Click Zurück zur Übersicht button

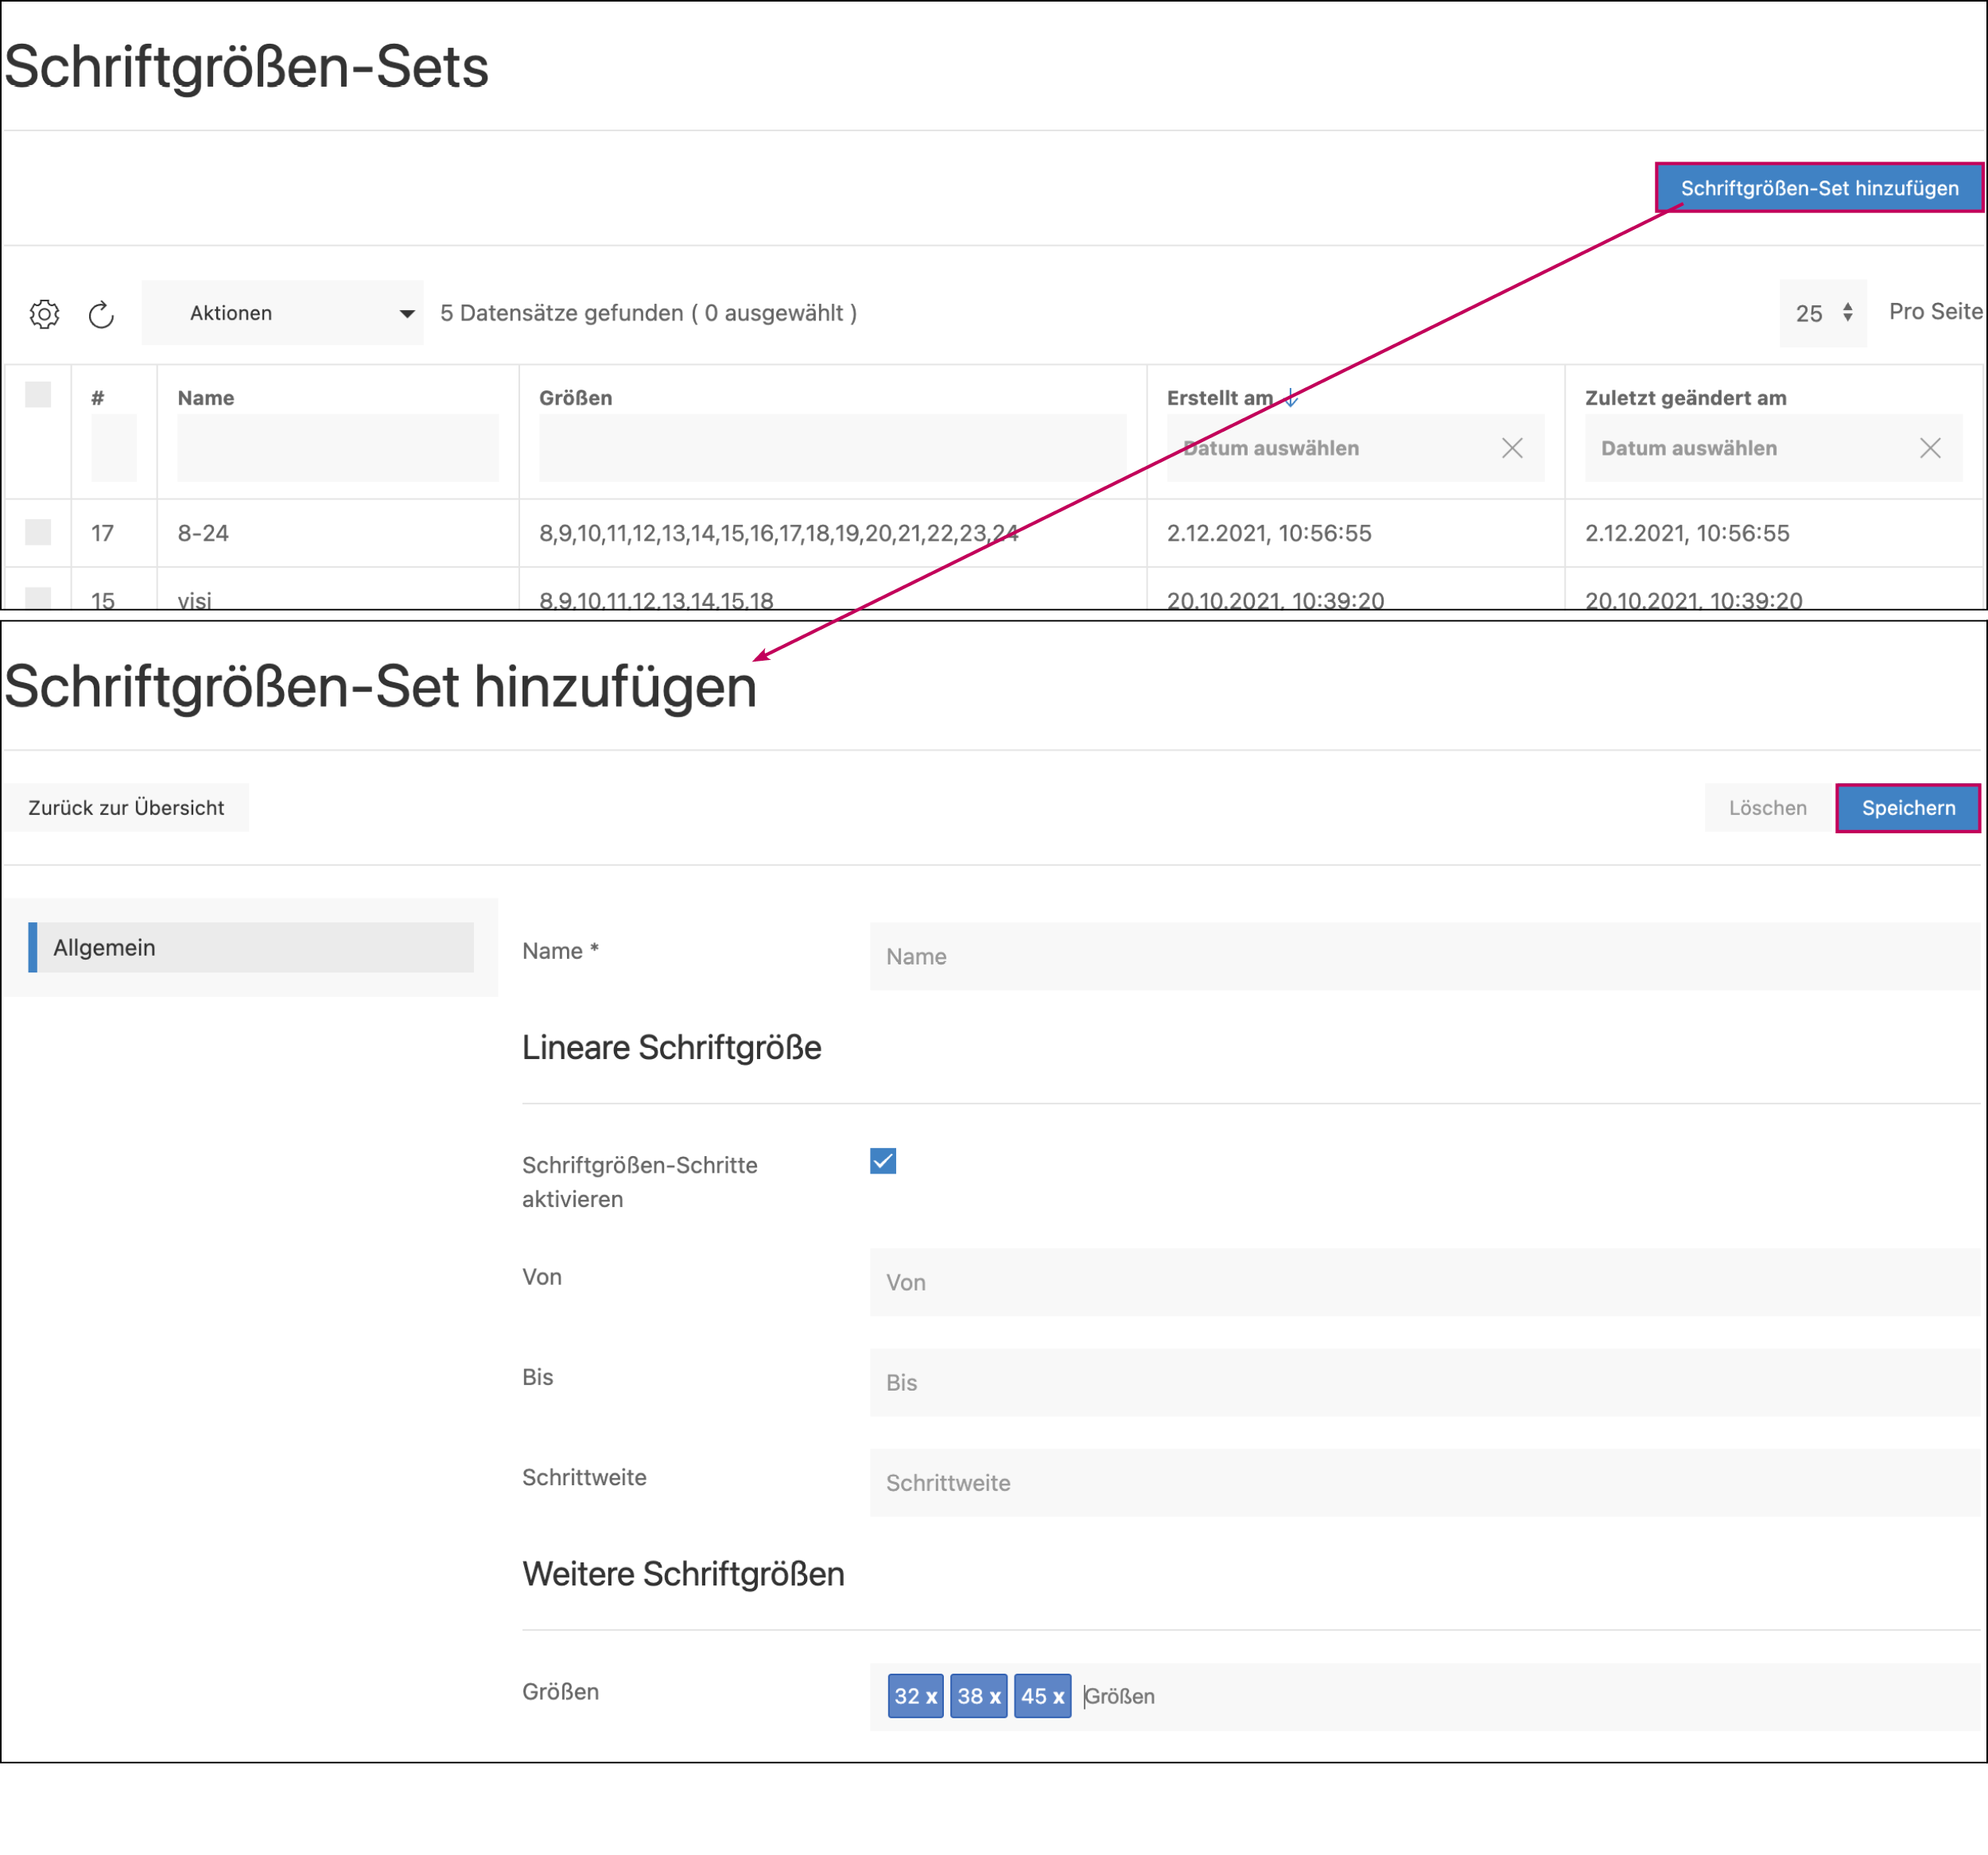126,807
